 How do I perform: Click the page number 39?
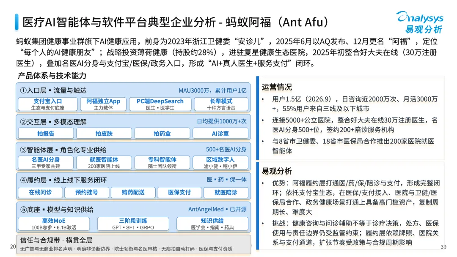coord(443,247)
